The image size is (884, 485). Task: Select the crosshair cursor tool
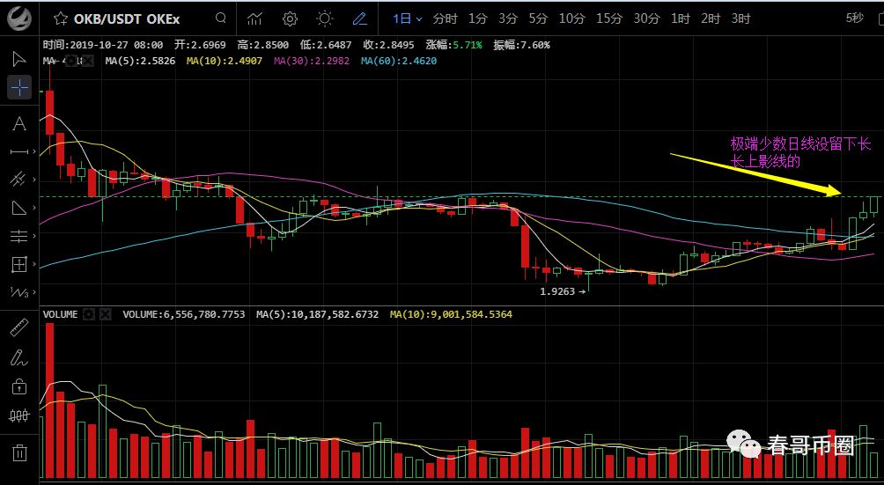pyautogui.click(x=19, y=87)
